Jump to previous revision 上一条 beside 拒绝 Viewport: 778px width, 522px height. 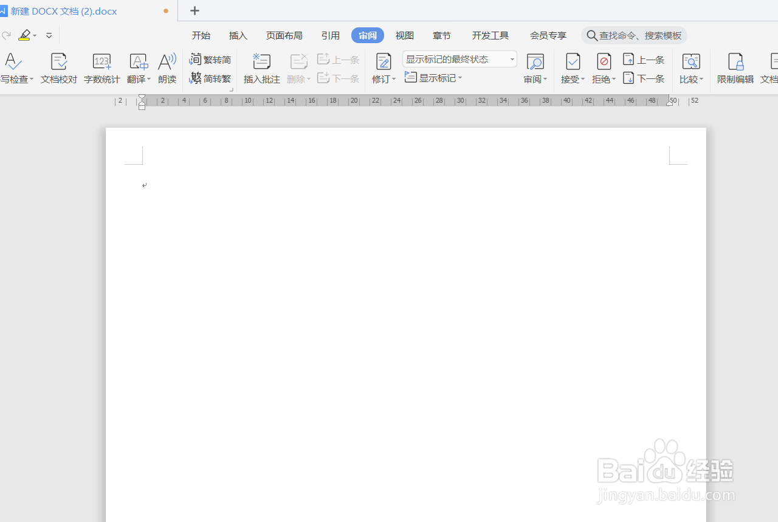point(644,60)
